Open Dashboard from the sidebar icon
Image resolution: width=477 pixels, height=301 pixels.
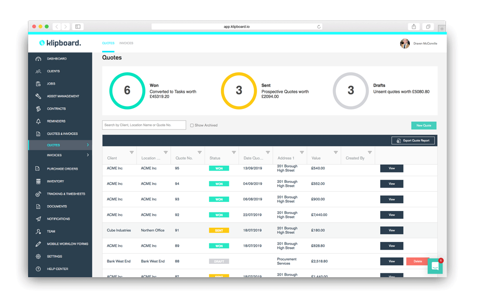pyautogui.click(x=38, y=59)
